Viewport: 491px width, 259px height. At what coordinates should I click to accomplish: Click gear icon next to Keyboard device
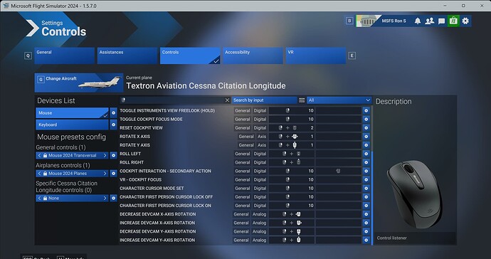(x=113, y=125)
